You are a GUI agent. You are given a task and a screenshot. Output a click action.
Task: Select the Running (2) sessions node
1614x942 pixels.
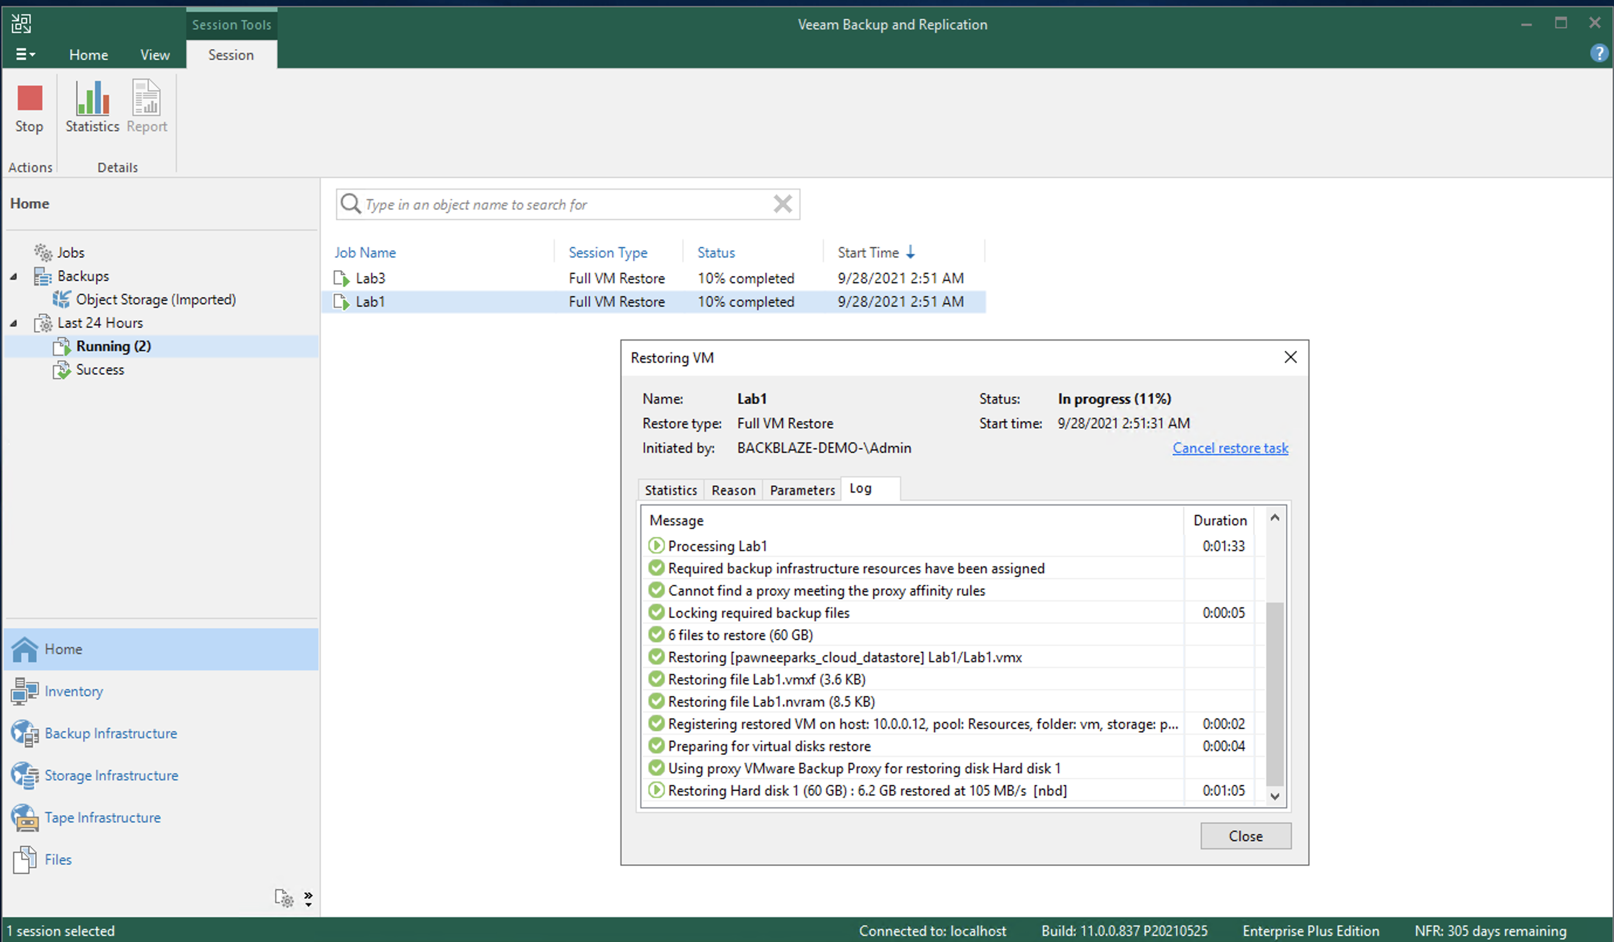pos(114,346)
